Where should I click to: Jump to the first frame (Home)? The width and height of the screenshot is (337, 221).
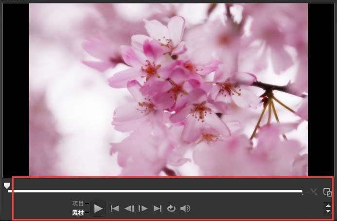click(x=115, y=209)
